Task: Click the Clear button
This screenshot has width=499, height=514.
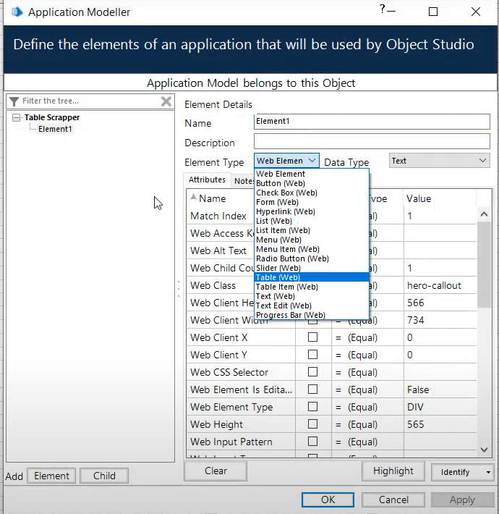Action: (x=216, y=471)
